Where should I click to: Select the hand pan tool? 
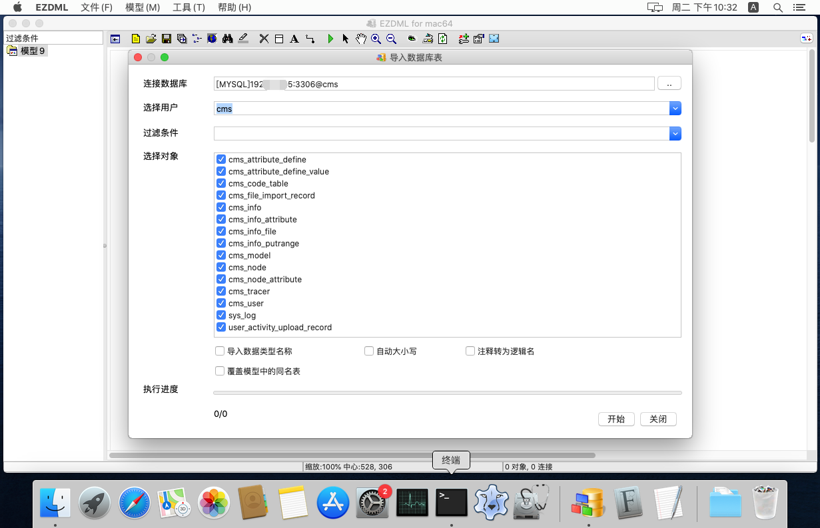[x=361, y=39]
